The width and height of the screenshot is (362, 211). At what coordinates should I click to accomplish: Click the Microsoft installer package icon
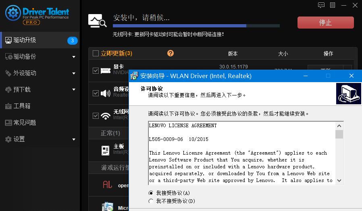click(108, 207)
